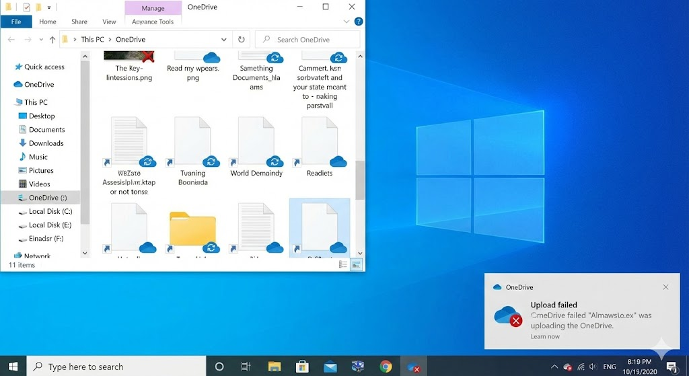Select the yellow folder in file list

(192, 231)
